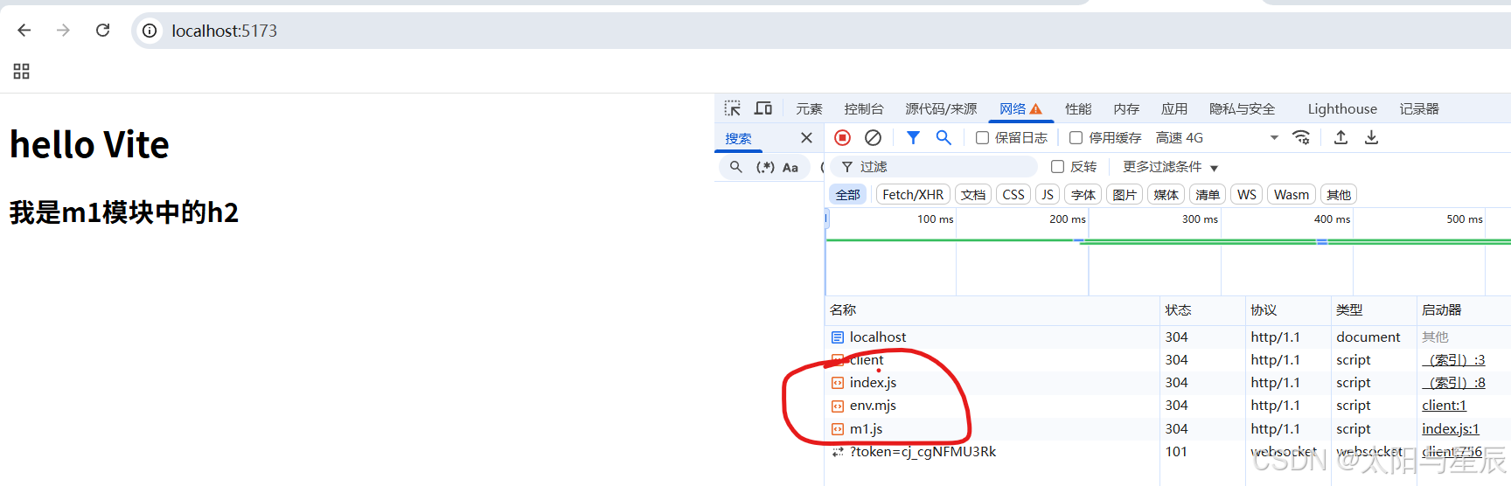Sort by 名称 column header
The width and height of the screenshot is (1511, 486).
coord(992,310)
